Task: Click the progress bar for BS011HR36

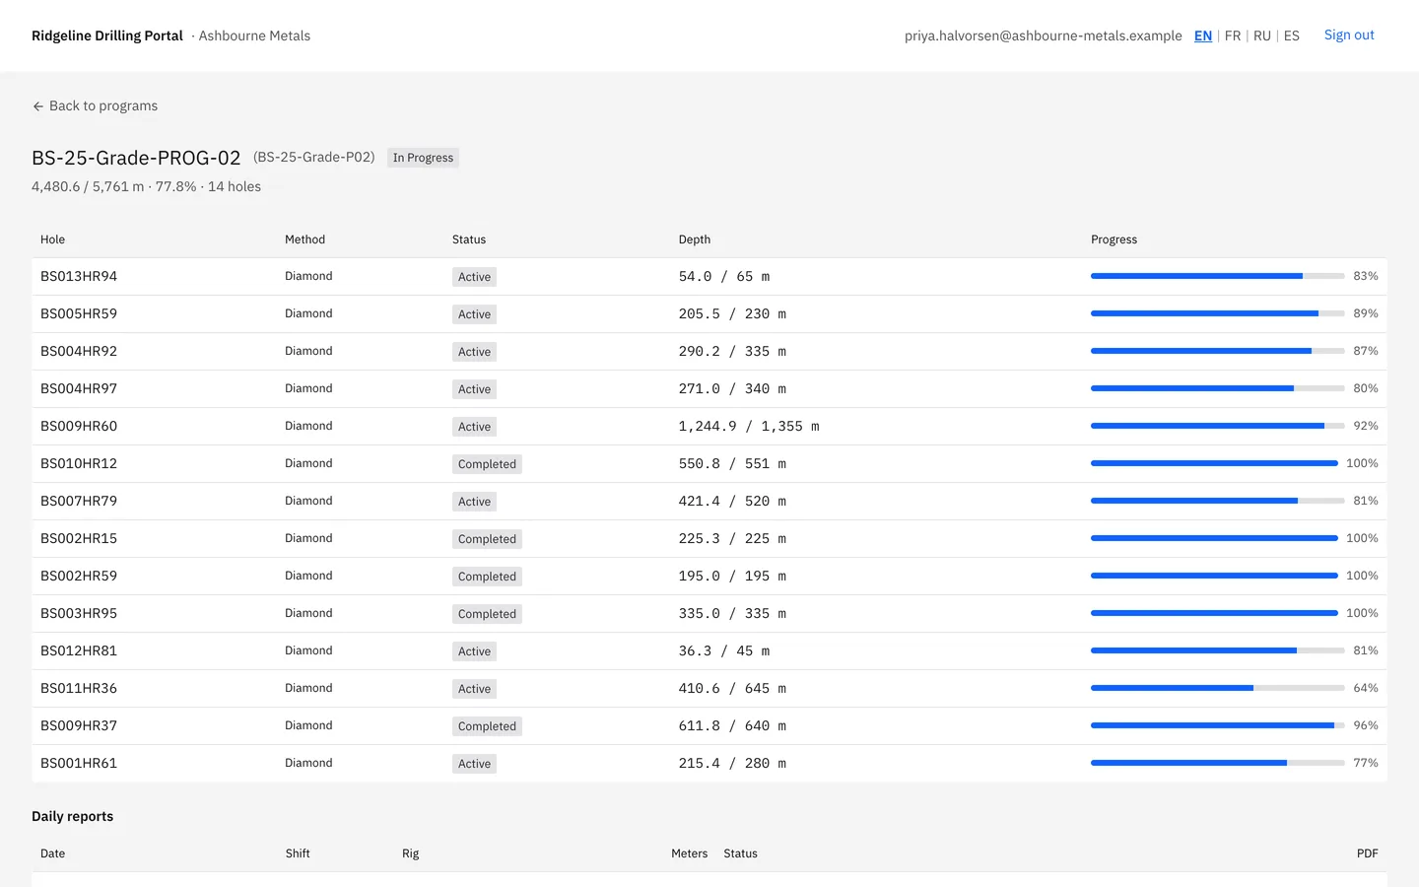Action: [x=1218, y=688]
